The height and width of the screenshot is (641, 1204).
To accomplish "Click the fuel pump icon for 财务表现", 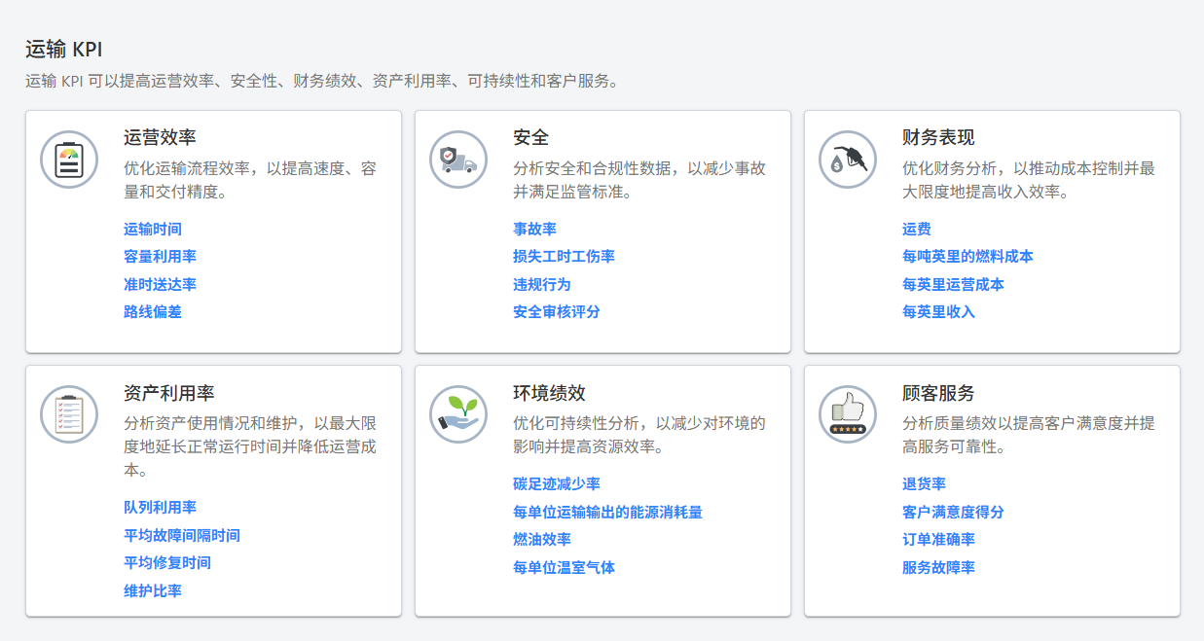I will (847, 159).
